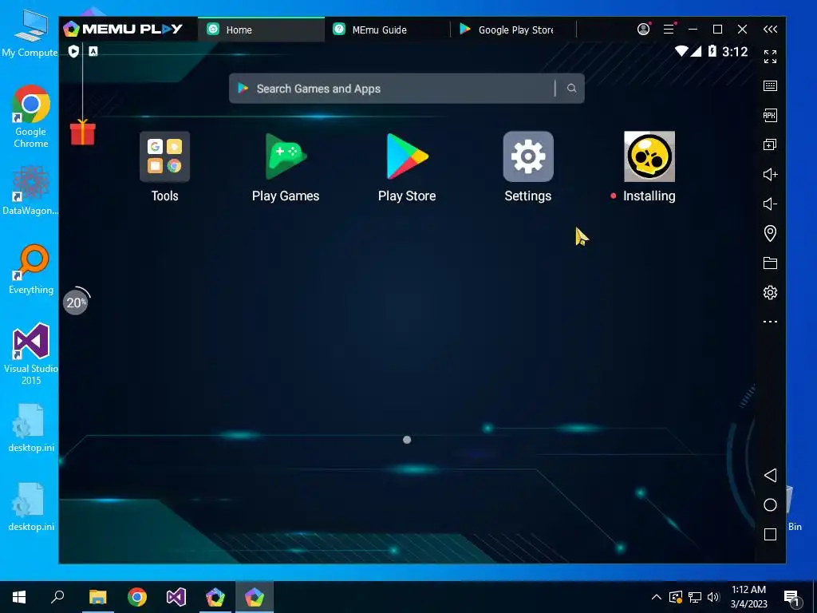The image size is (817, 613).
Task: Decrease volume with speaker minus icon
Action: pos(770,204)
